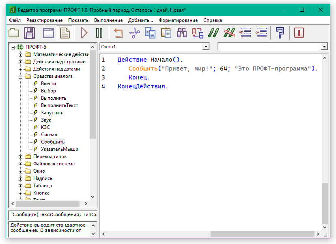The width and height of the screenshot is (336, 244).
Task: Select the Звук tree item
Action: coord(46,120)
